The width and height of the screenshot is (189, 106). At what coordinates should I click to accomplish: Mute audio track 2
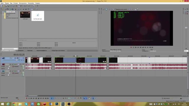(18, 64)
